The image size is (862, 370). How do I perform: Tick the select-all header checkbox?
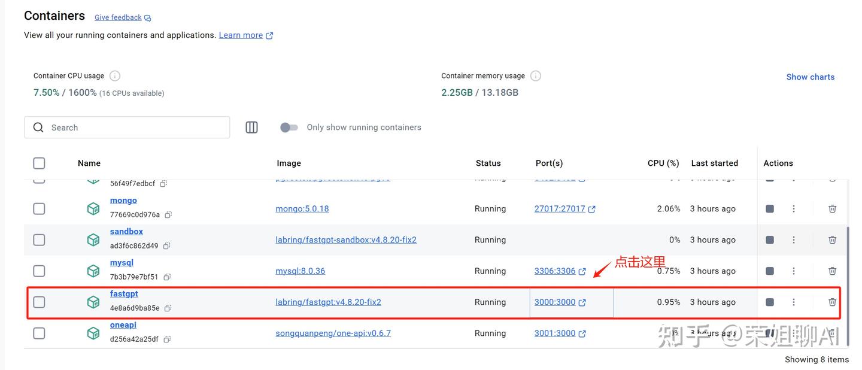point(39,163)
